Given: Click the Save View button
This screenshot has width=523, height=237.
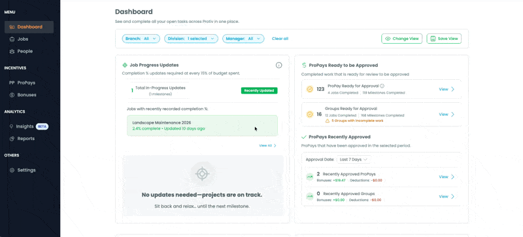Looking at the screenshot, I should coord(444,39).
